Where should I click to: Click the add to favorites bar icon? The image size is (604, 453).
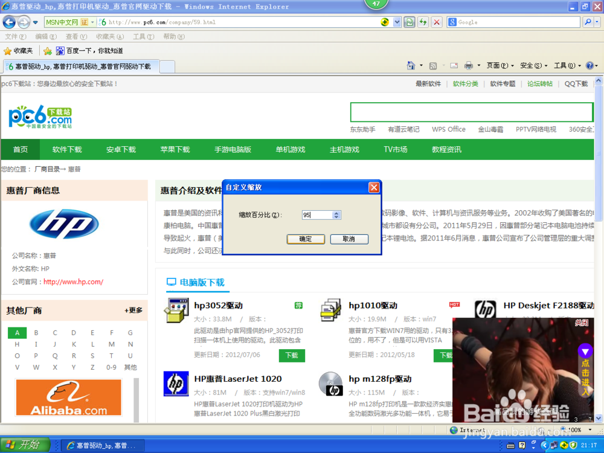[x=48, y=51]
